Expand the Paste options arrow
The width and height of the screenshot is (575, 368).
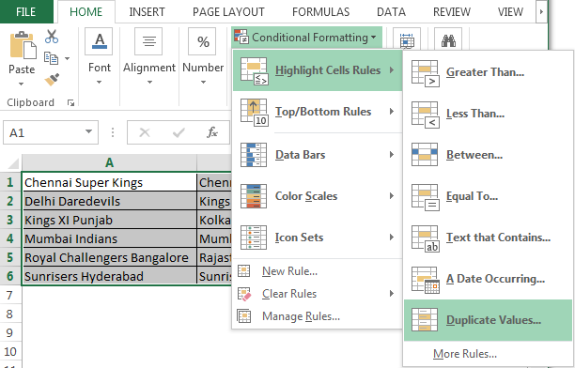click(22, 84)
